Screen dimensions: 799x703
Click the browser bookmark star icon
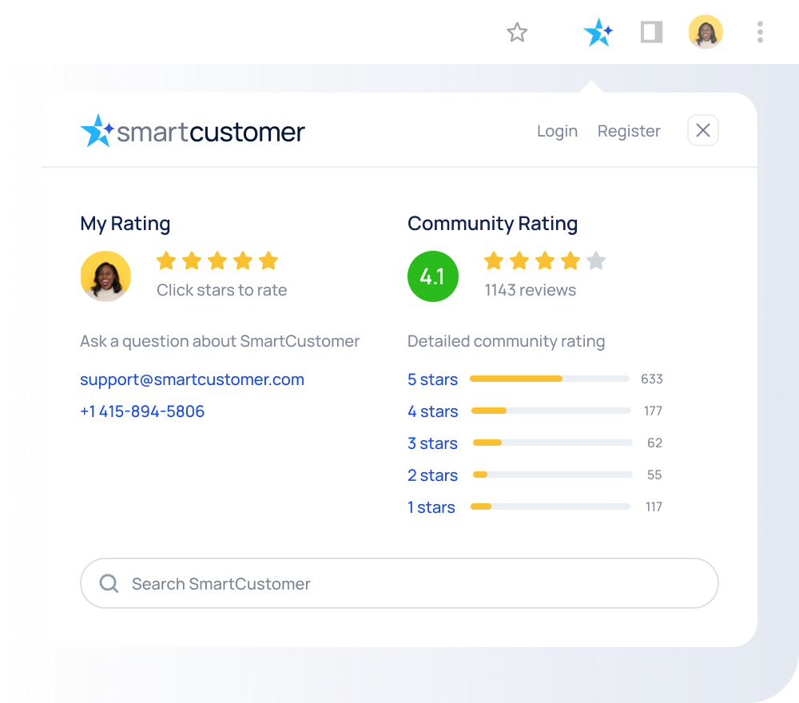click(517, 32)
